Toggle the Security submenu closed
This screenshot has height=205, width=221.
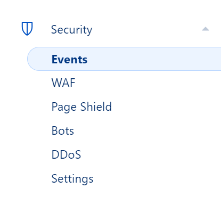pyautogui.click(x=206, y=29)
